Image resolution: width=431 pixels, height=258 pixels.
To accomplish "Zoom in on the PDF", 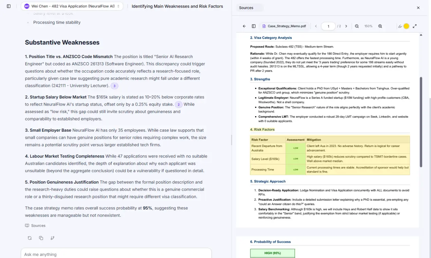I will coord(380,26).
